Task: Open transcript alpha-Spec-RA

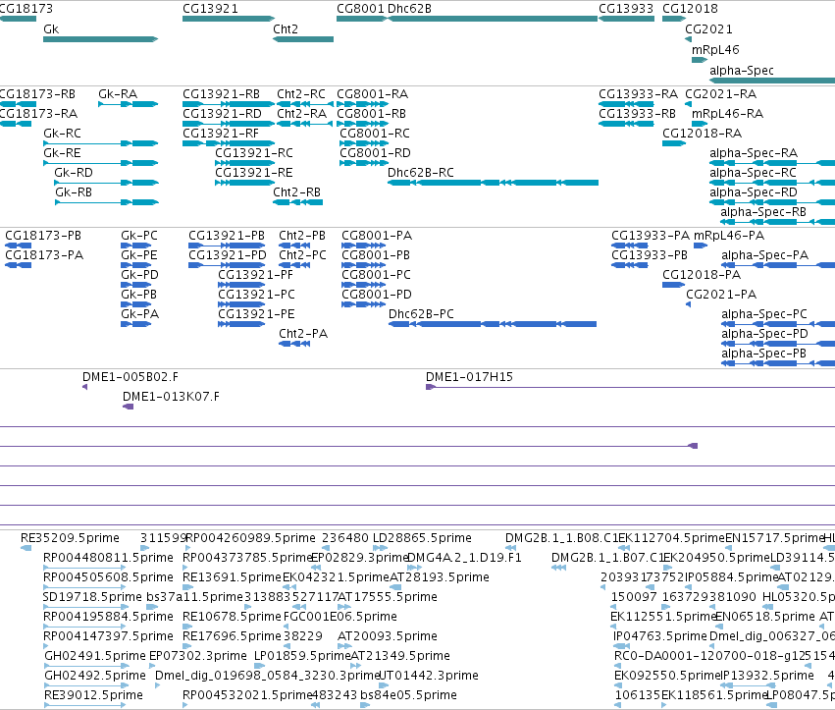Action: (x=754, y=153)
